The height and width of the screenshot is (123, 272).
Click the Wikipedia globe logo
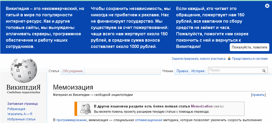coord(24,70)
